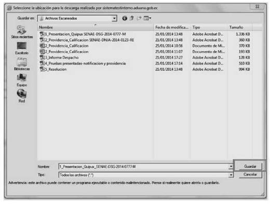Open Sitios recientes in the sidebar
The height and width of the screenshot is (205, 270).
22,32
